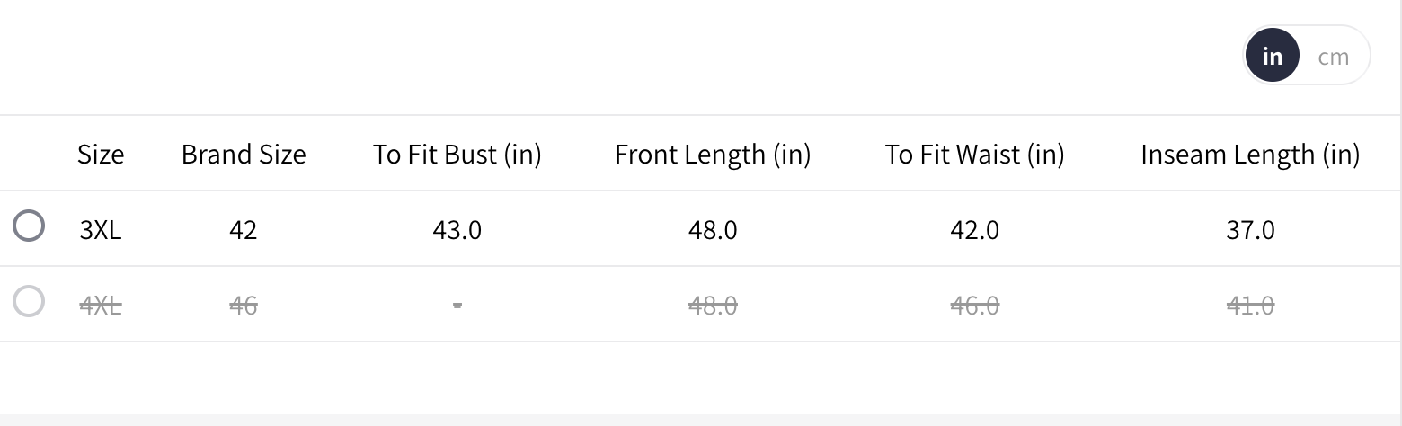Image resolution: width=1402 pixels, height=426 pixels.
Task: Click the struck-through 46.0 waist value
Action: pyautogui.click(x=974, y=306)
